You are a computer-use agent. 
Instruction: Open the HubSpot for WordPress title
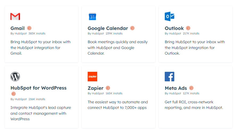click(x=39, y=88)
